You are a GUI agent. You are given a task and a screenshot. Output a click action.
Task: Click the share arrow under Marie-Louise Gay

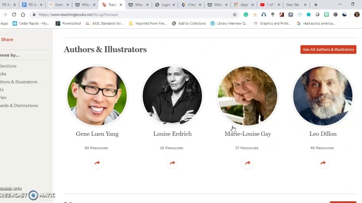[x=248, y=163]
